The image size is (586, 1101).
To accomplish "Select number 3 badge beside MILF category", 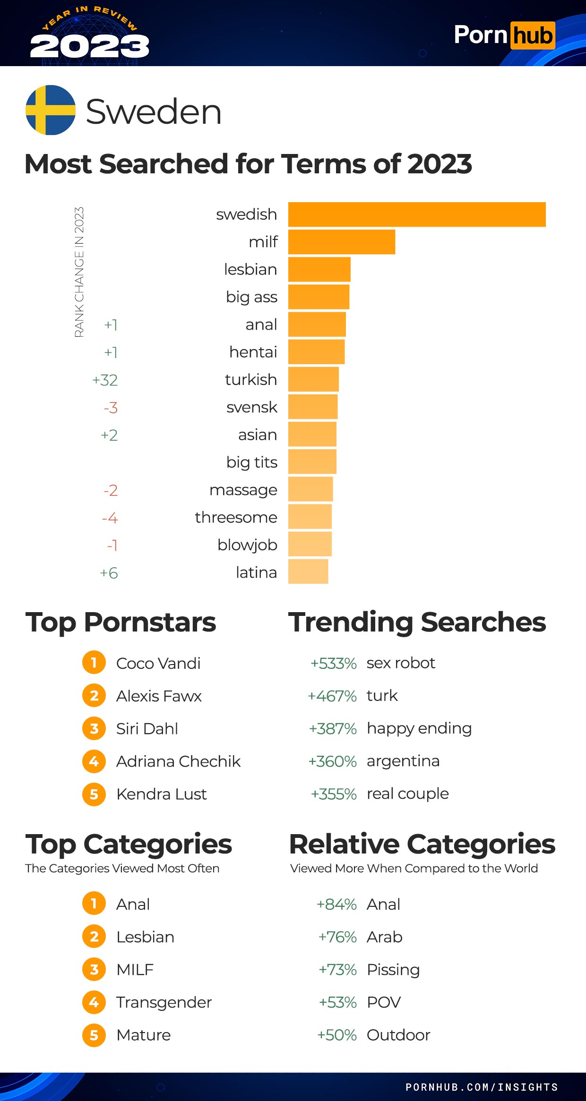I will (x=94, y=970).
